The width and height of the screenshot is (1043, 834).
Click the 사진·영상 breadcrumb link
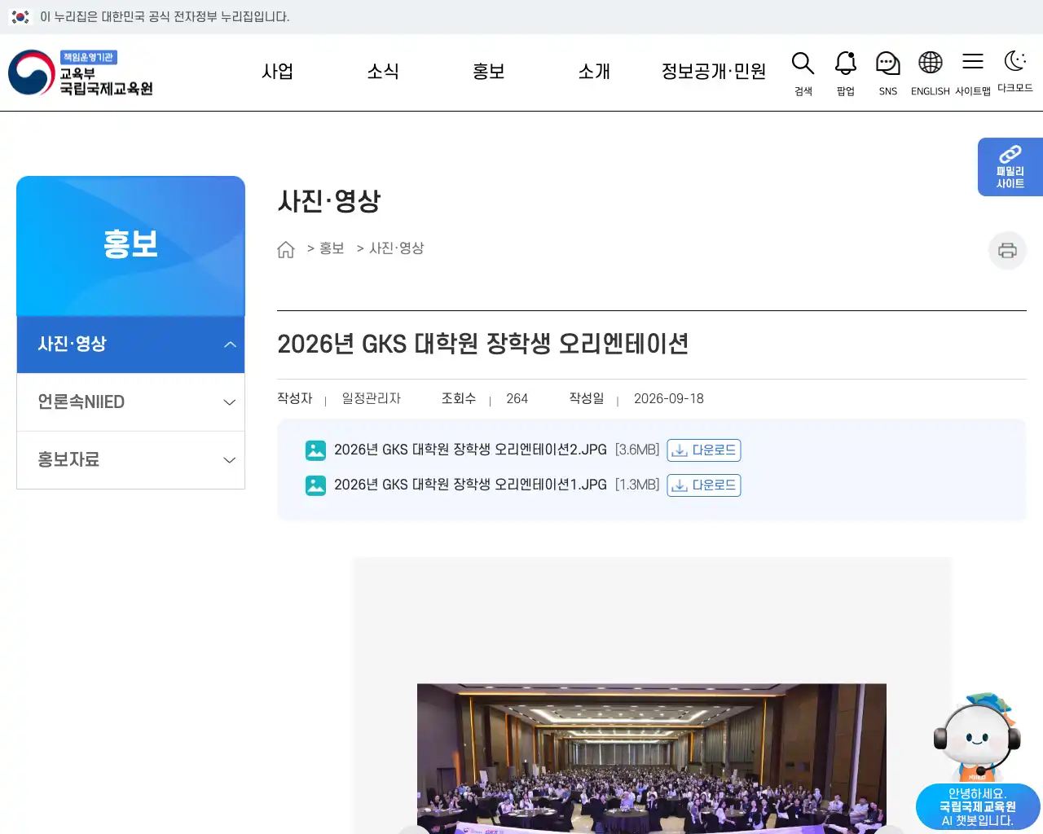(397, 248)
